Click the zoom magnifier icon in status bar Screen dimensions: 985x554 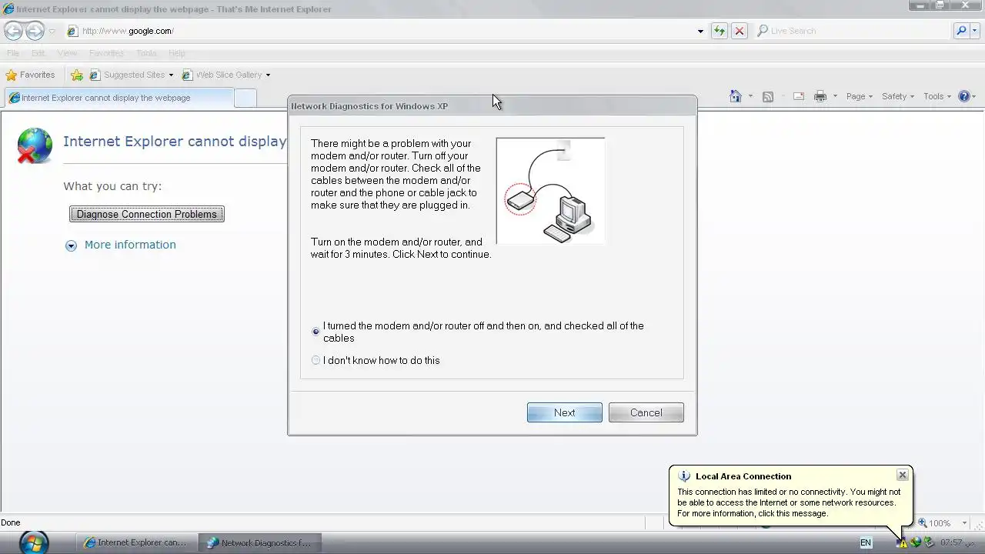[923, 523]
